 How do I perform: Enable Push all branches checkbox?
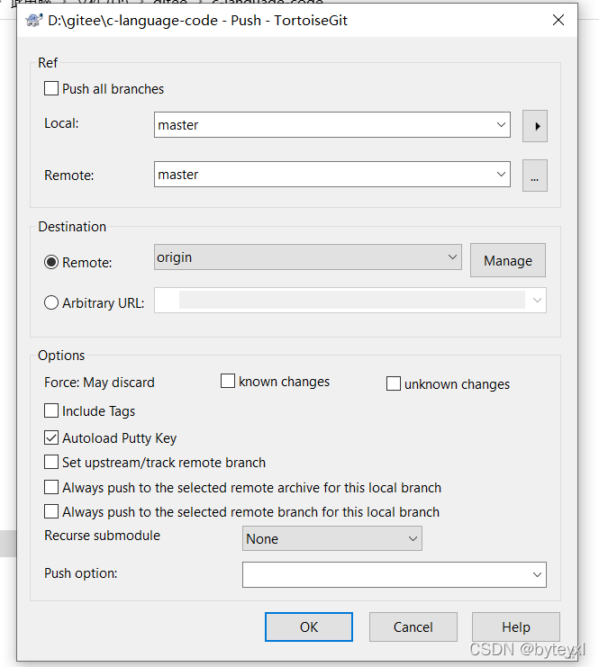tap(51, 88)
